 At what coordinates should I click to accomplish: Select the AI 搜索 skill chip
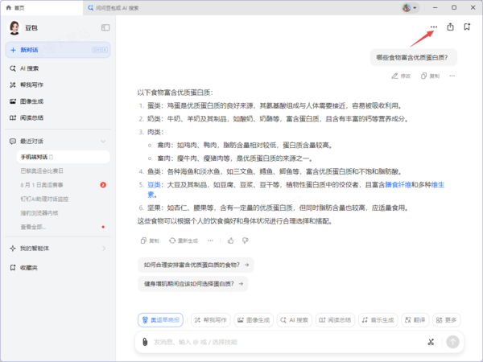295,320
